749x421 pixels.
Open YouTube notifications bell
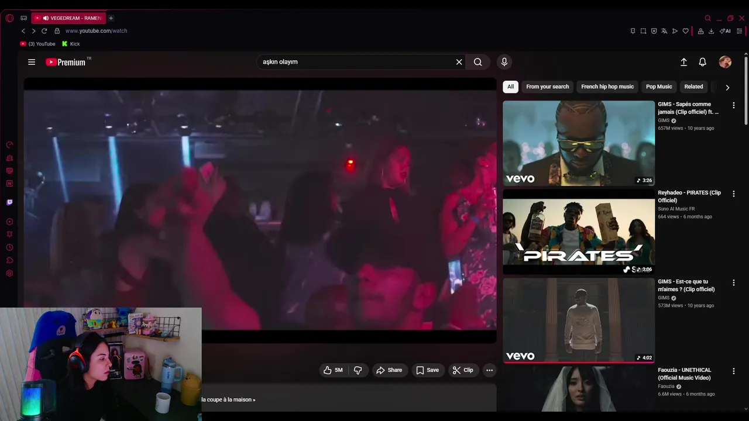coord(703,62)
